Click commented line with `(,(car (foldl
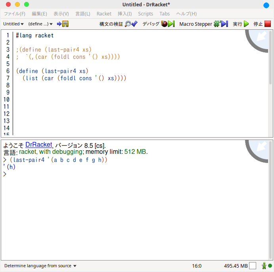Screen dimensions: 274x272 (68, 57)
